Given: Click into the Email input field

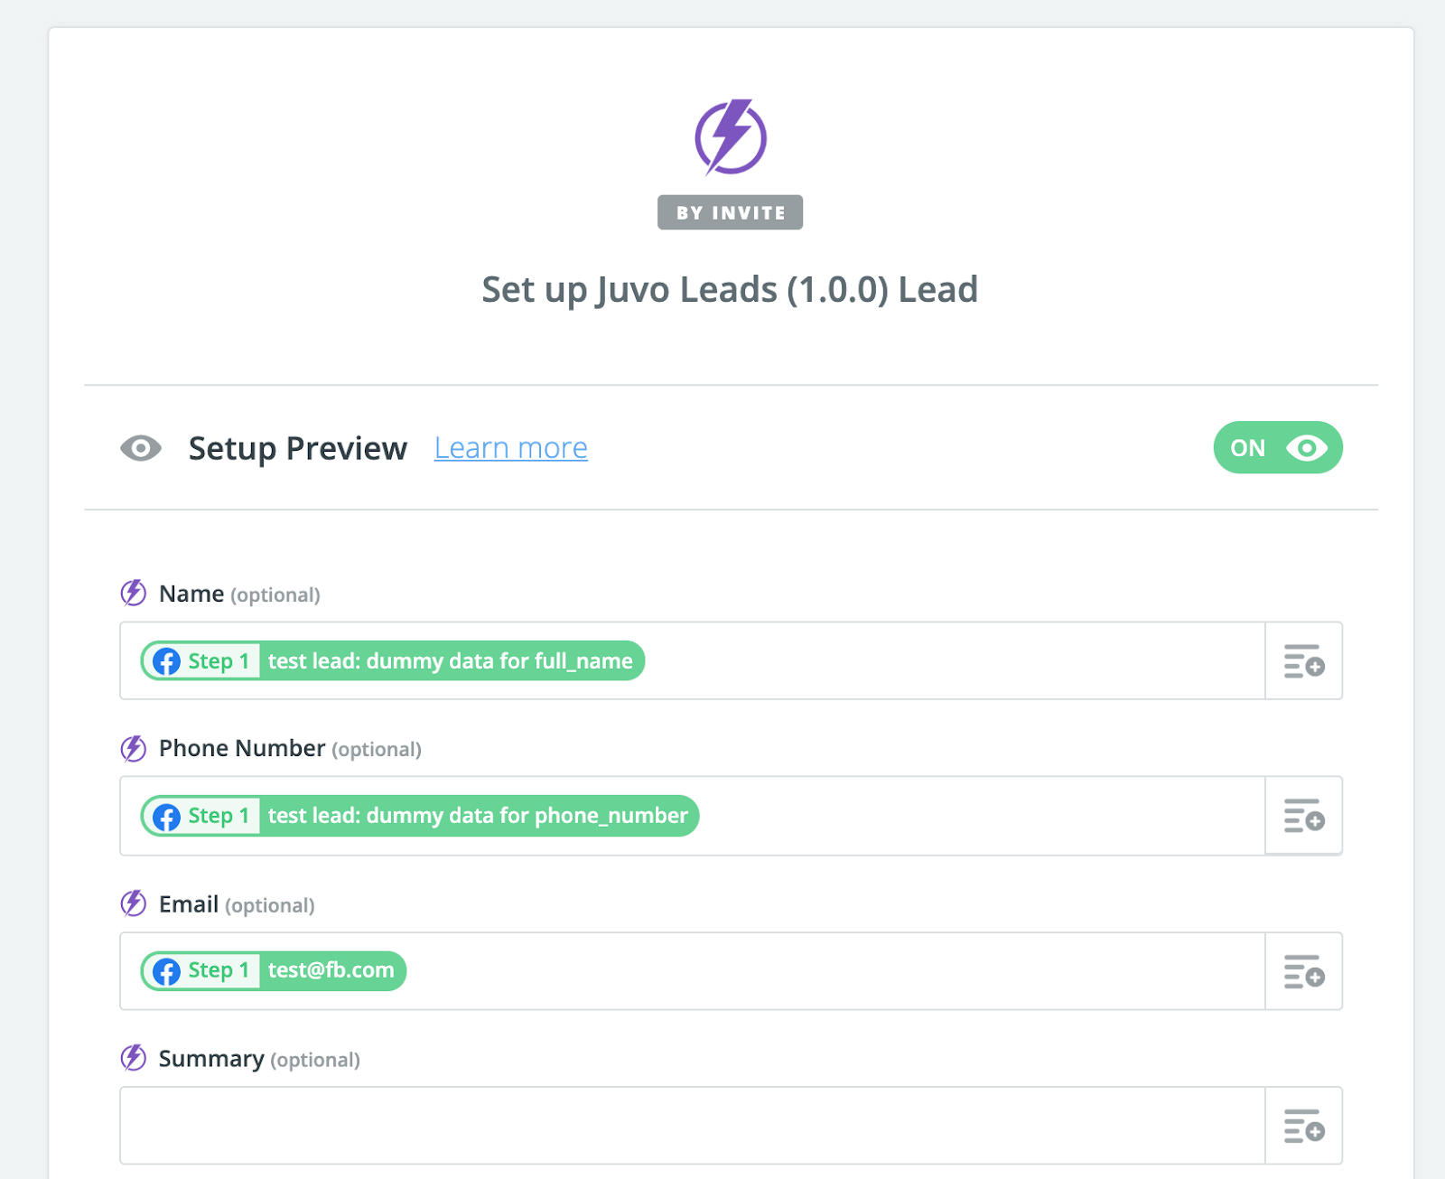Looking at the screenshot, I should click(x=693, y=971).
